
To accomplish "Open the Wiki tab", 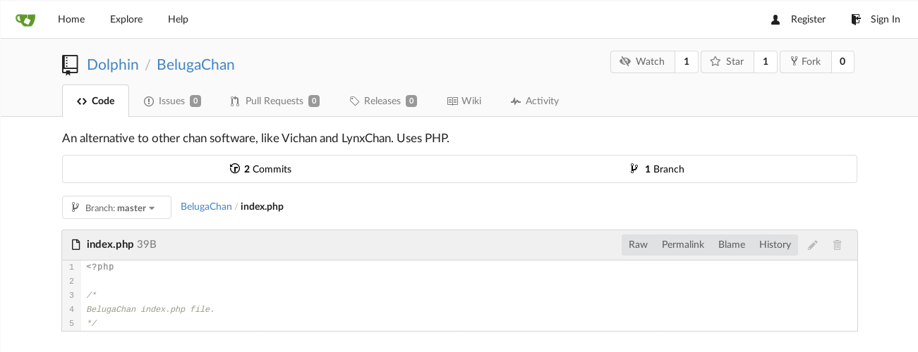I will click(x=464, y=101).
